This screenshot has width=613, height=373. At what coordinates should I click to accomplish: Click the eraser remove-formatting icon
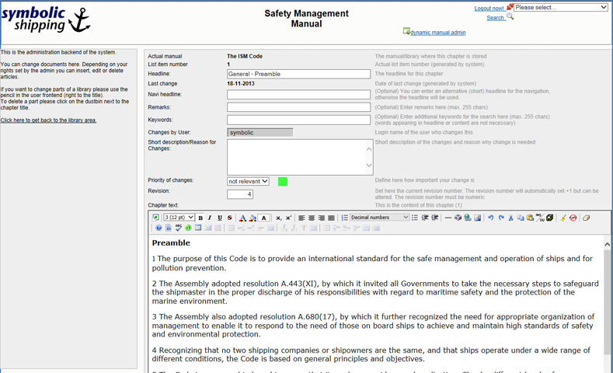586,218
